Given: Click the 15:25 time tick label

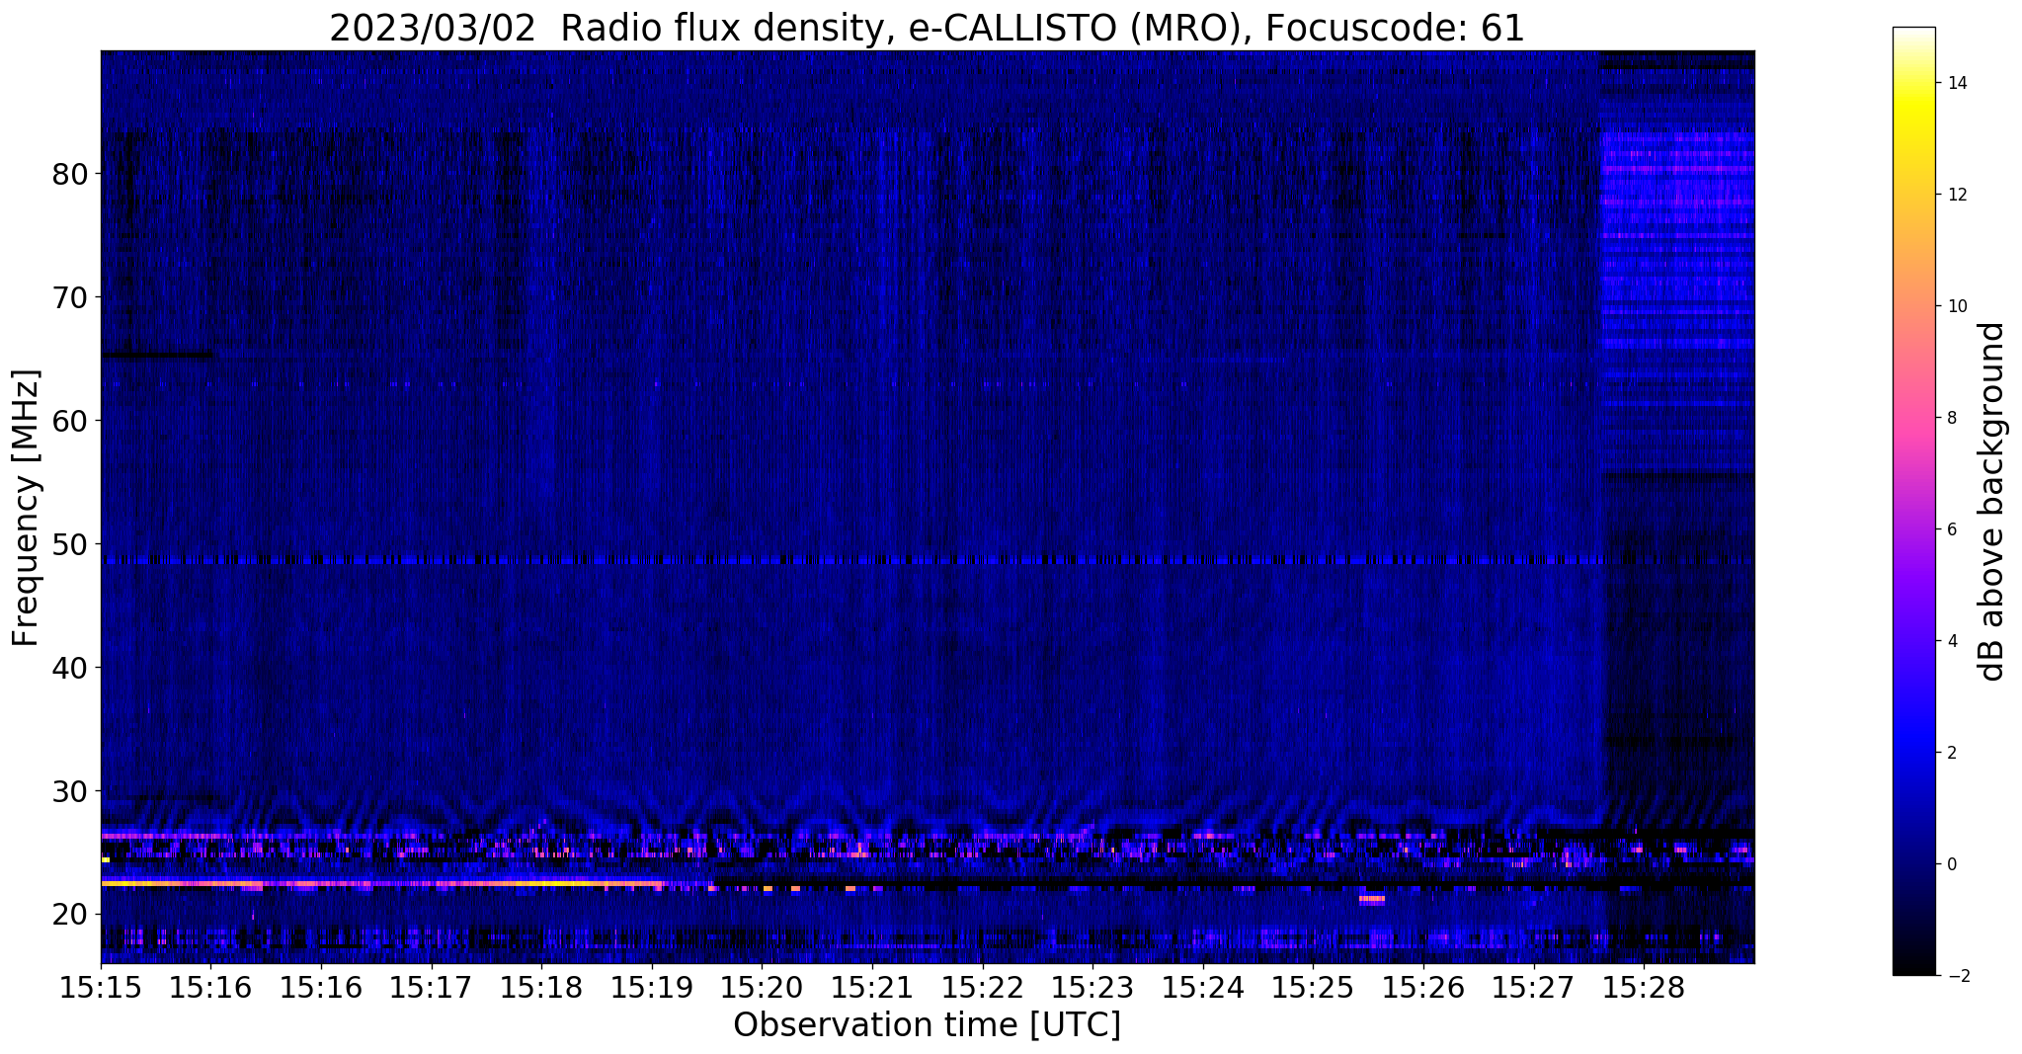Looking at the screenshot, I should coord(1313,988).
